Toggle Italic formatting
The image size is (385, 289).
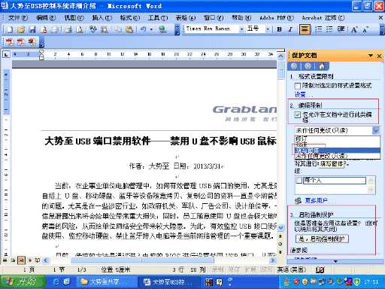tap(290, 29)
